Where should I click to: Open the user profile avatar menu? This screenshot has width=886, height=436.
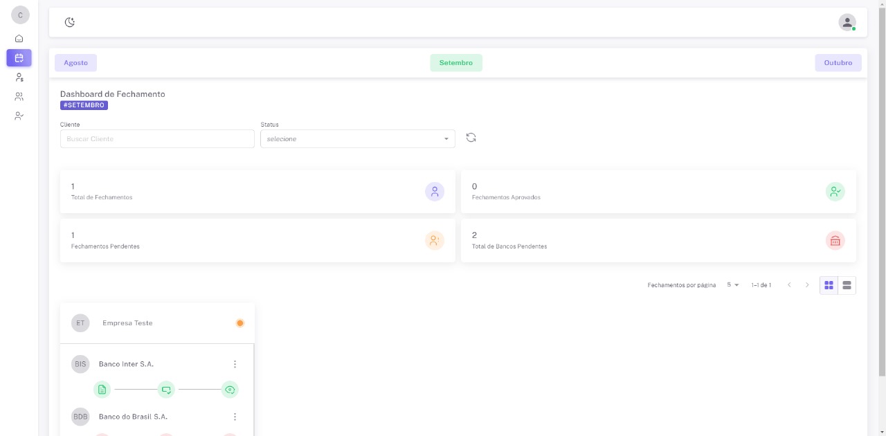(847, 22)
